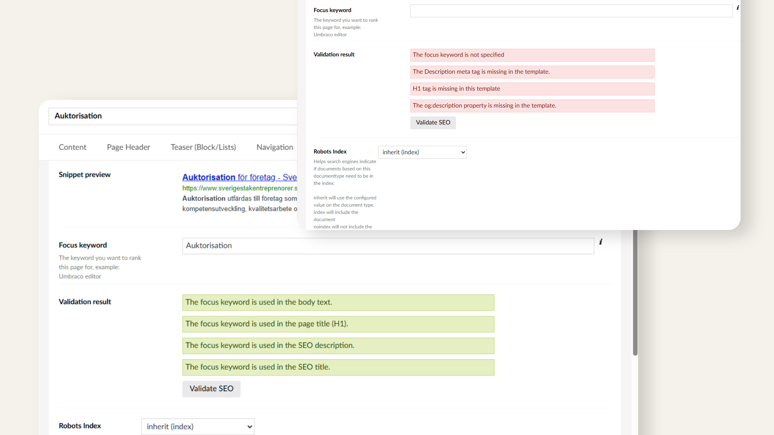Switch to the Content tab
Viewport: 774px width, 435px height.
pos(73,147)
